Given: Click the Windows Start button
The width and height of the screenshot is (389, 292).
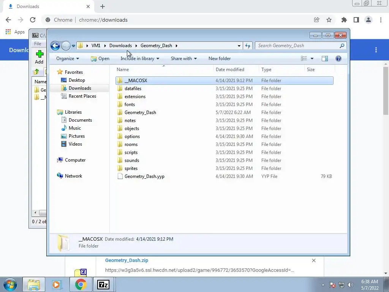Looking at the screenshot, I should 10,284.
